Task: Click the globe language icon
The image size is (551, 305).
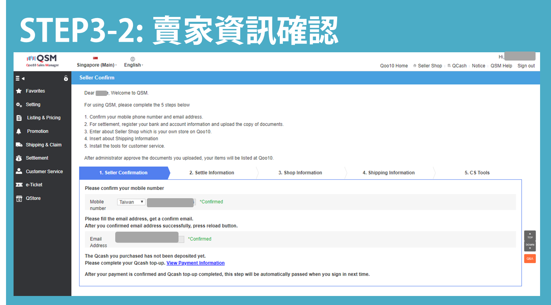Action: 133,59
